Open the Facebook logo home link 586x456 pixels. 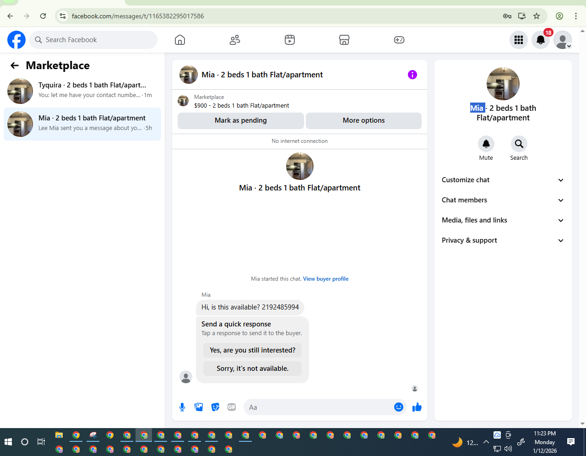click(16, 40)
